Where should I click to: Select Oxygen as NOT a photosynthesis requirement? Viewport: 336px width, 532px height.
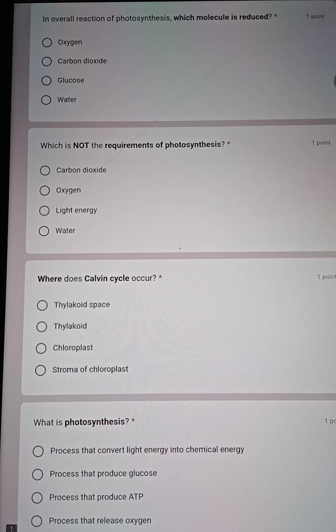(x=45, y=191)
